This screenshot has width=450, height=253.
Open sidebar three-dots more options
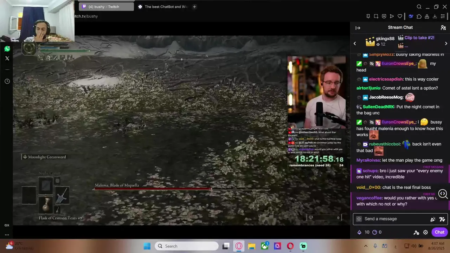pos(7,235)
